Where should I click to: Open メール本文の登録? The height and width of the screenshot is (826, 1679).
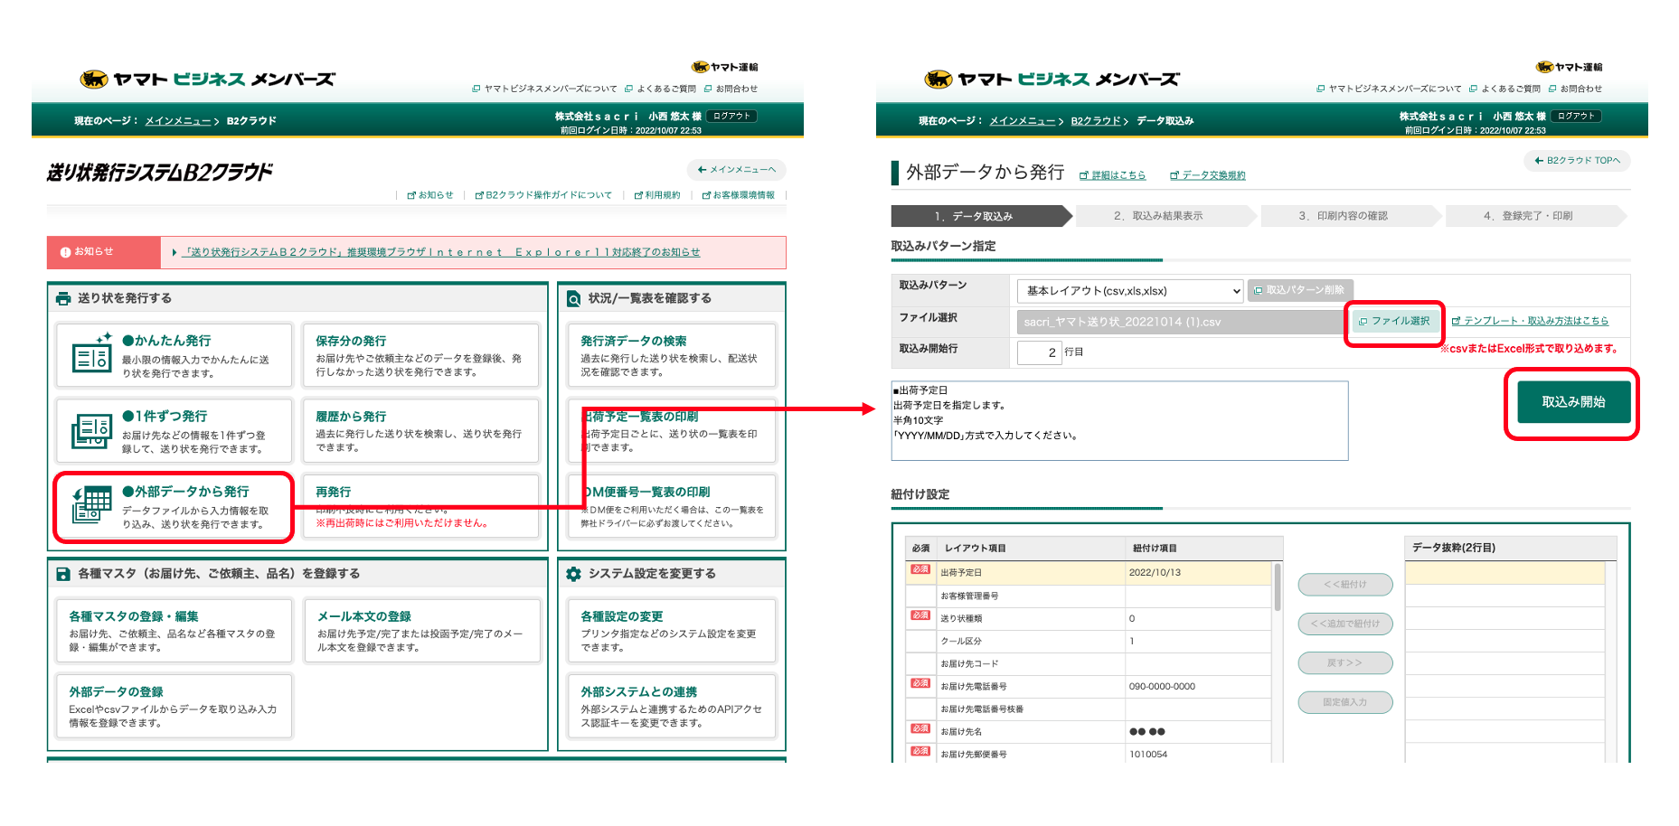pyautogui.click(x=421, y=631)
